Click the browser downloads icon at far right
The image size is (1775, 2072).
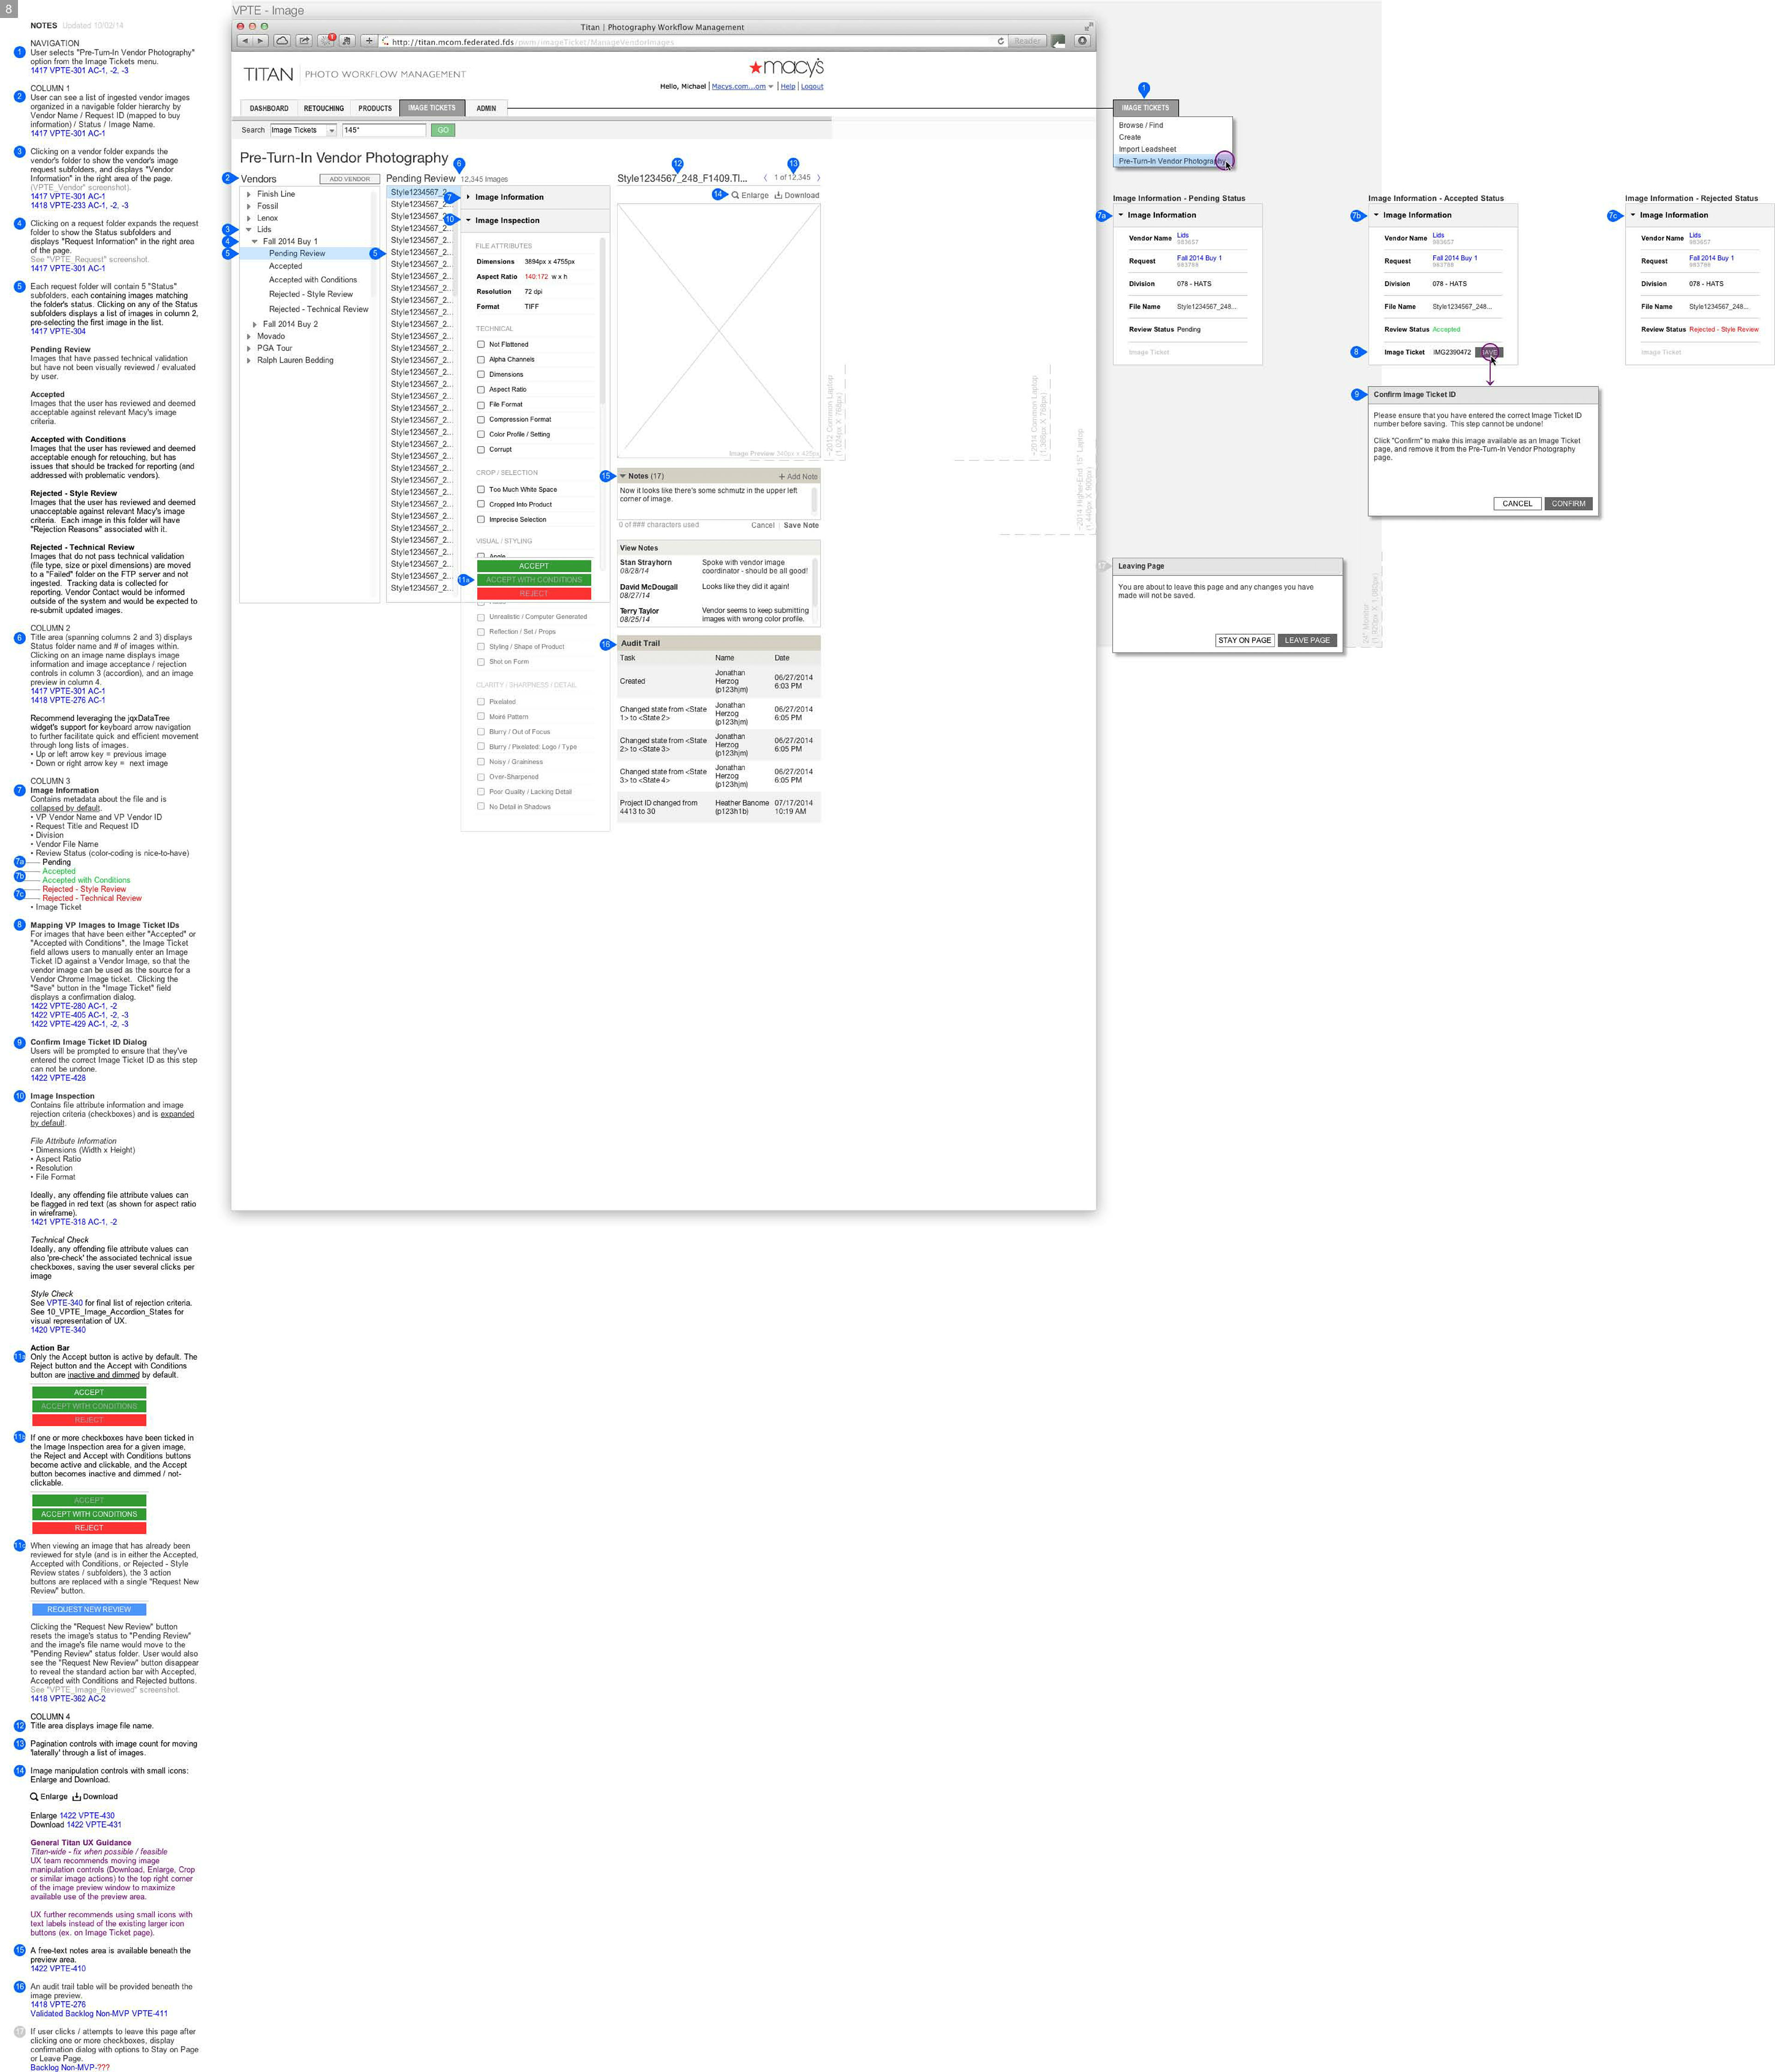1082,41
